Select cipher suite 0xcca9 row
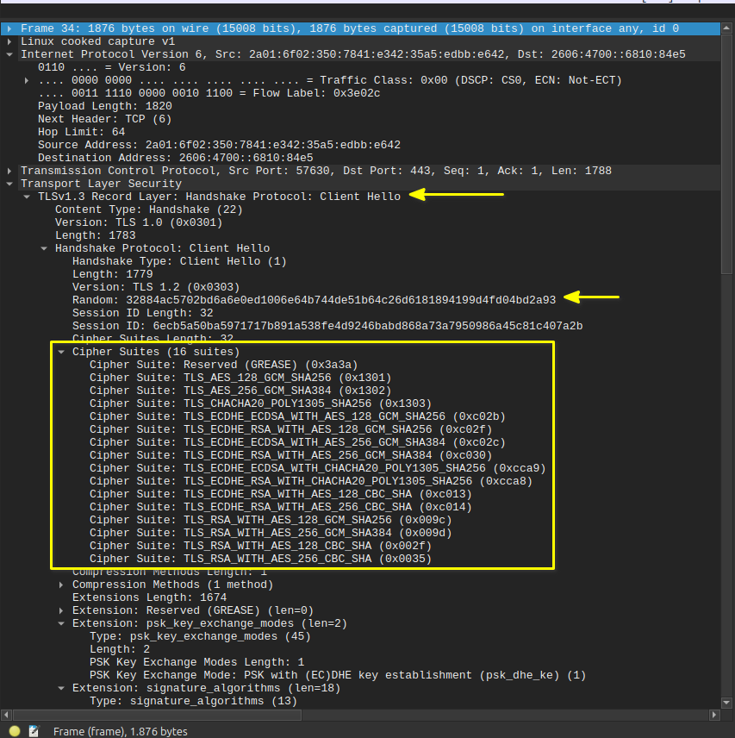Screen dimensions: 735x738 (317, 469)
